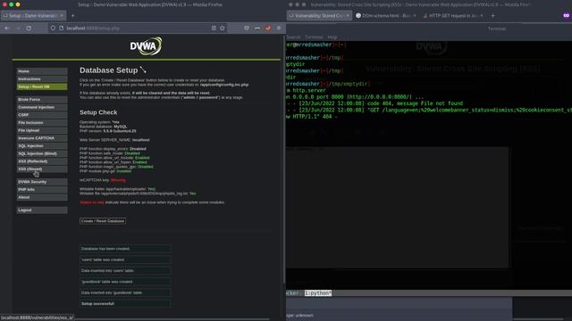Open Home in DVWA sidebar

tap(42, 71)
